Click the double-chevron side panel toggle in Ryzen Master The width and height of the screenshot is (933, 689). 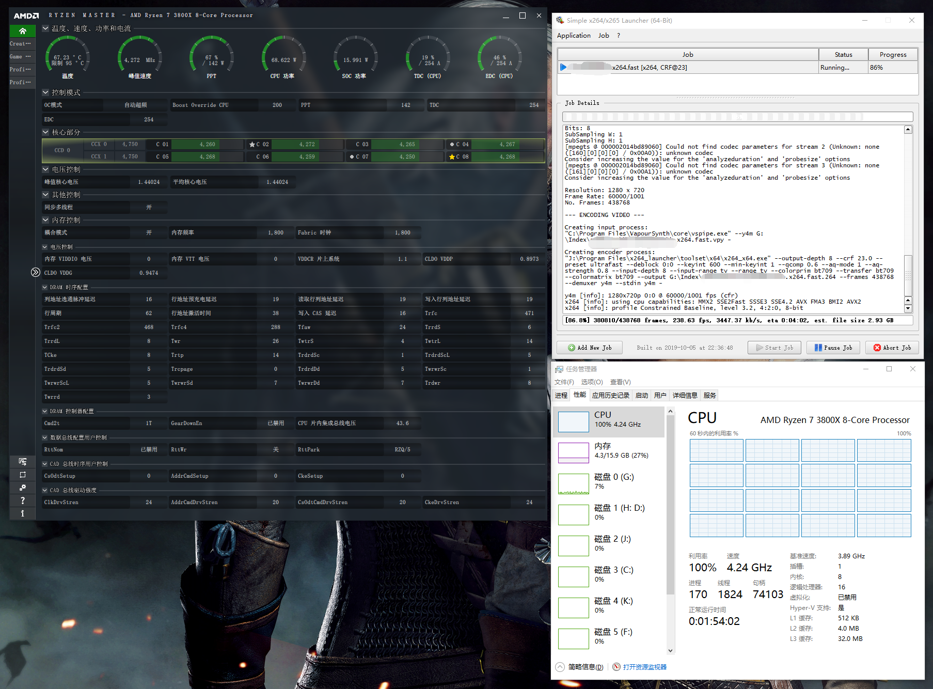coord(35,272)
